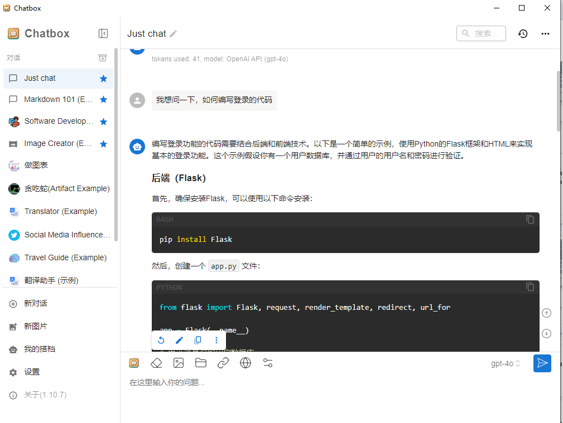
Task: Unstar the Software Developer conversation
Action: coord(103,121)
